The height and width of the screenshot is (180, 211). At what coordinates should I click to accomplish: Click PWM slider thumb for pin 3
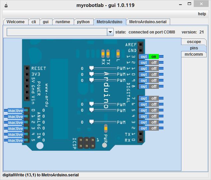91,122
